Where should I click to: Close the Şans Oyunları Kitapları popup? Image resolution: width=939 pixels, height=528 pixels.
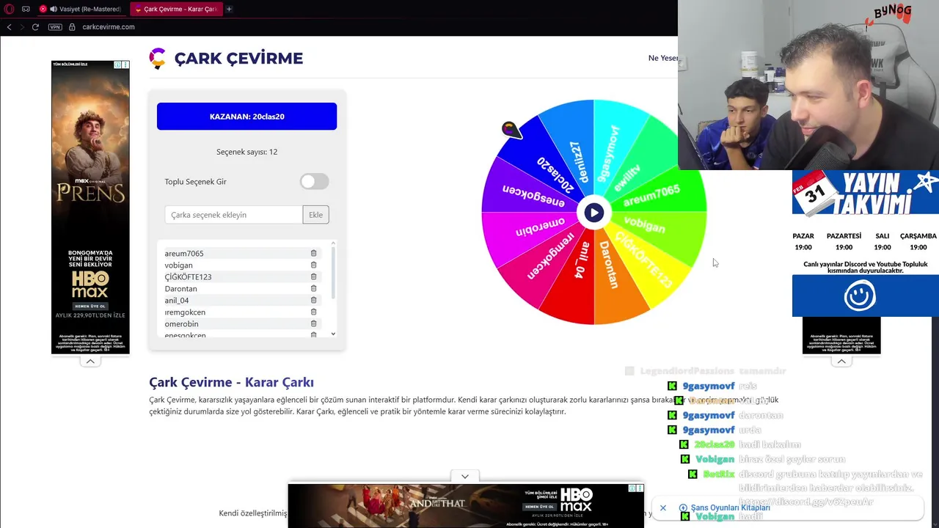pos(663,507)
